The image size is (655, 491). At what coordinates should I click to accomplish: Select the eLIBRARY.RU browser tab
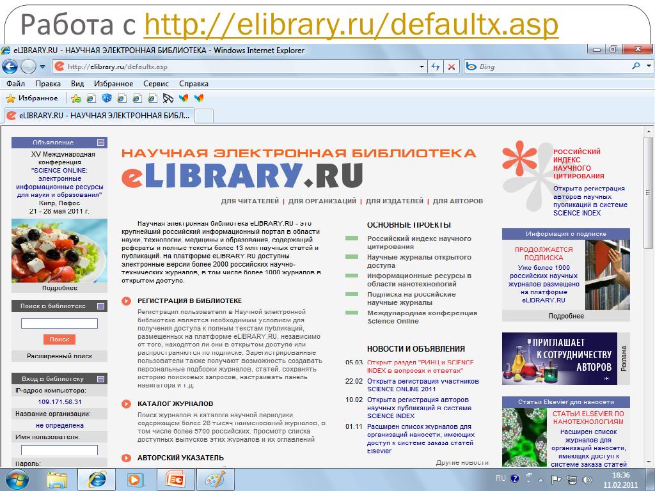[x=99, y=116]
